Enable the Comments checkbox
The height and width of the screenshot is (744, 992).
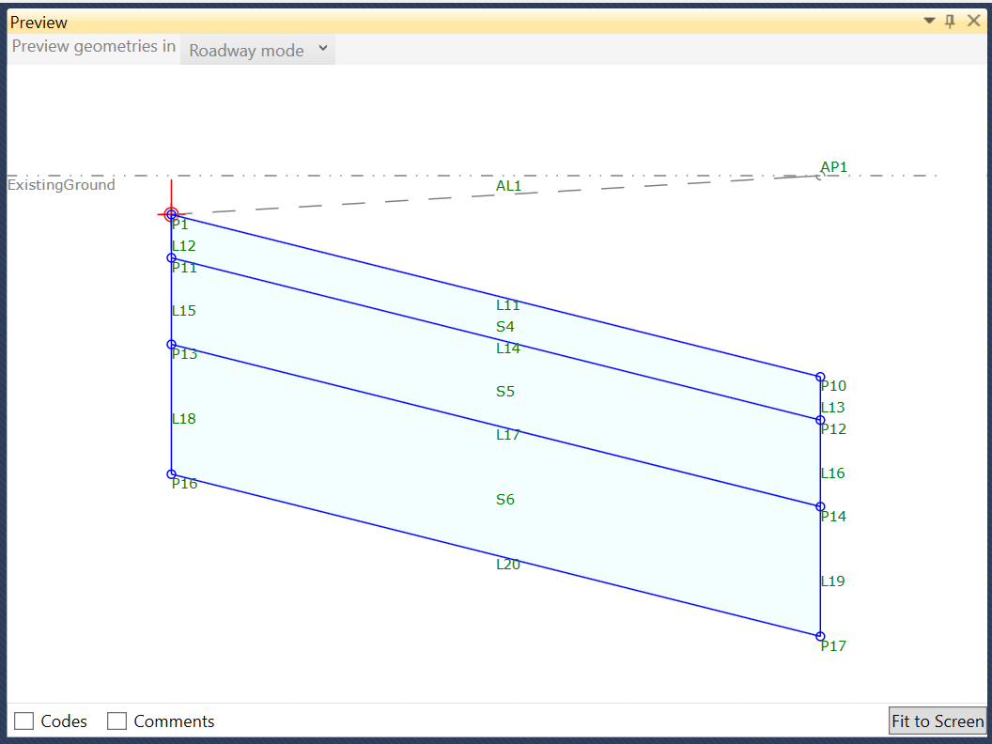(116, 721)
